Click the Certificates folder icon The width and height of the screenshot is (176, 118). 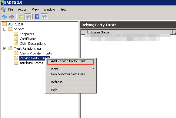coord(16,38)
